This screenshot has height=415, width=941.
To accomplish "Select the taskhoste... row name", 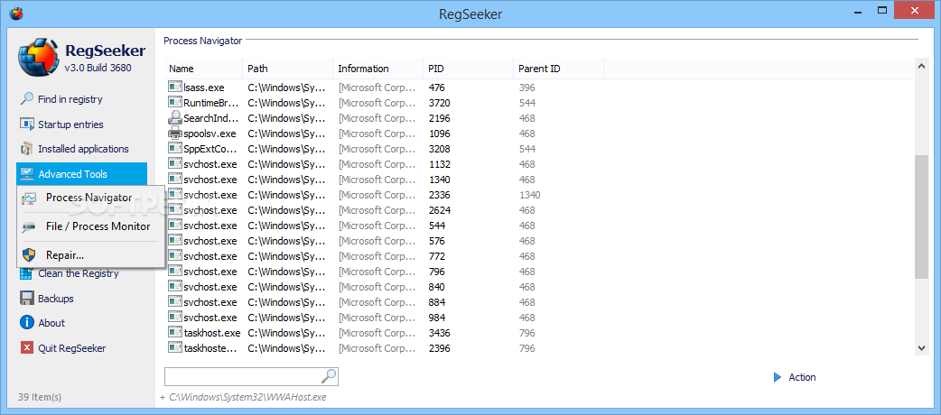I will coord(210,348).
